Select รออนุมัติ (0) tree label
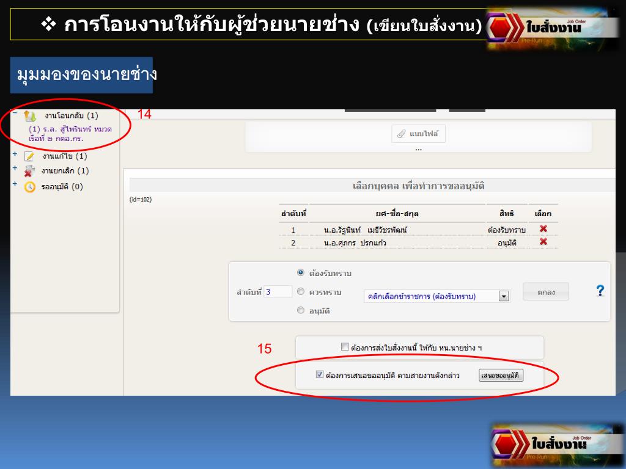The width and height of the screenshot is (626, 469). pos(62,187)
